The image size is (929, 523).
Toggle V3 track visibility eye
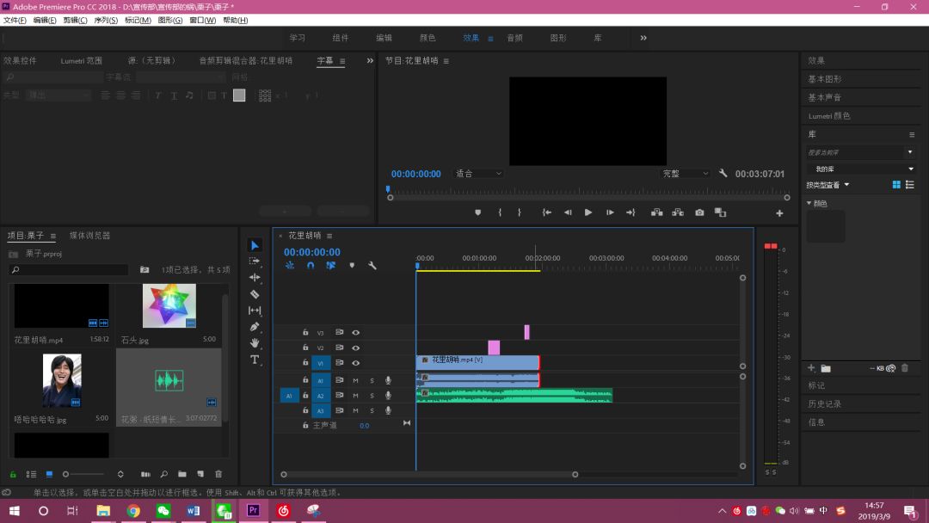(x=356, y=333)
